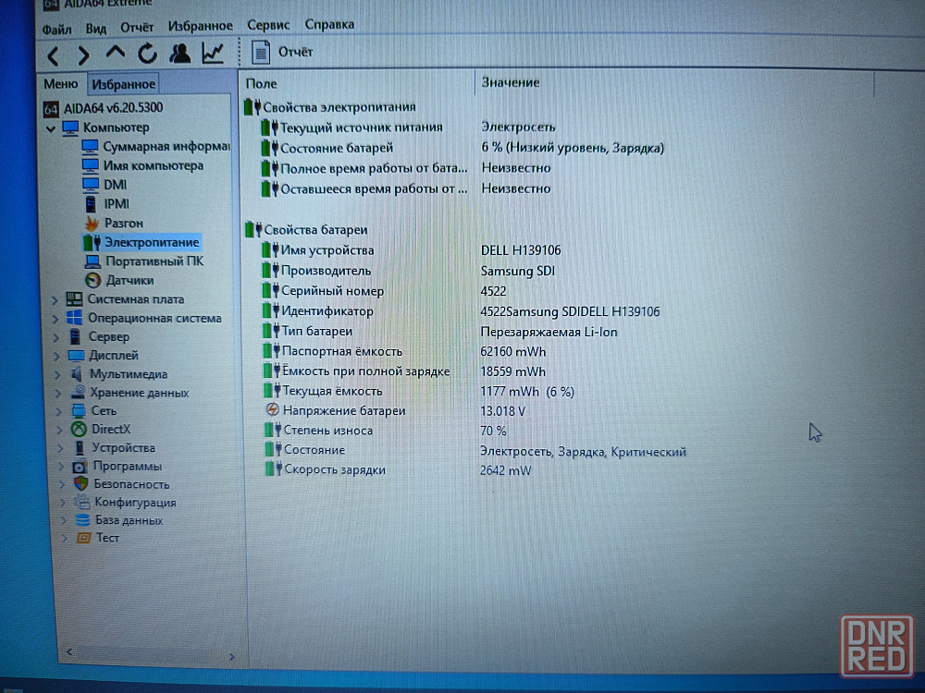Click the DMI monitor icon
The image size is (925, 693).
tap(91, 185)
